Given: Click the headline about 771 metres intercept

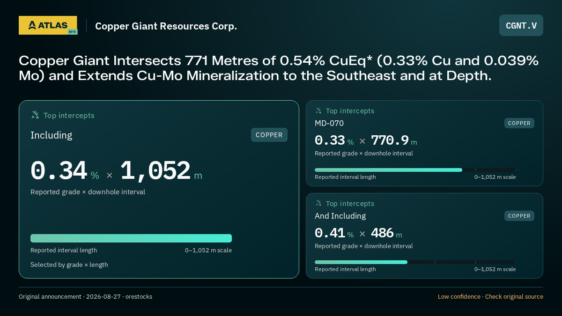Looking at the screenshot, I should tap(279, 68).
